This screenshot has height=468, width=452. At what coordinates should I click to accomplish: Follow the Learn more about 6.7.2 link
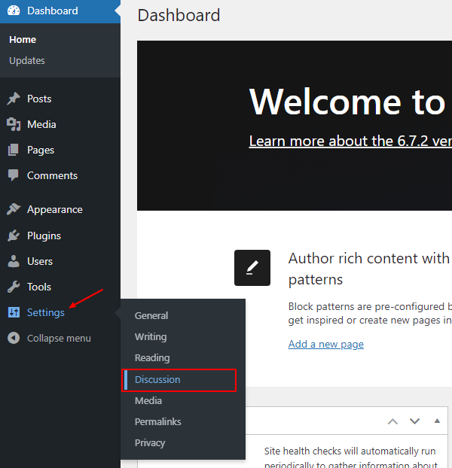click(350, 141)
